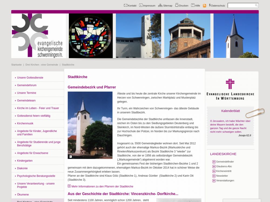This screenshot has height=202, width=270.
Task: Select Kirchenmusik from the left menu
Action: point(25,123)
